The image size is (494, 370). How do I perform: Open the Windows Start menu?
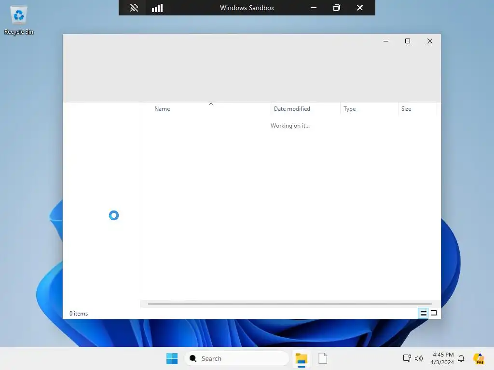point(172,358)
